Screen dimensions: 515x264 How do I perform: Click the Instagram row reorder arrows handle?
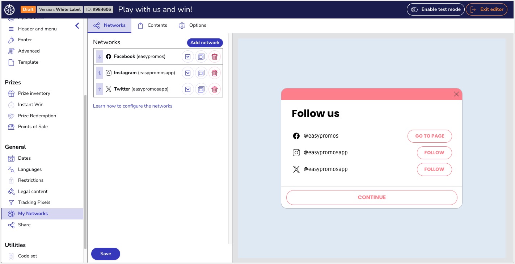100,73
